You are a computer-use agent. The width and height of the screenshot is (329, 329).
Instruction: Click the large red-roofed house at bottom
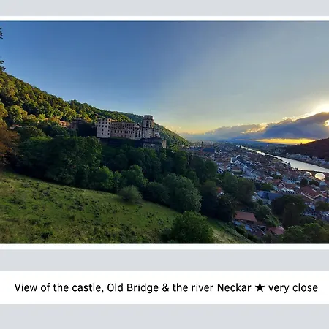(x=245, y=216)
